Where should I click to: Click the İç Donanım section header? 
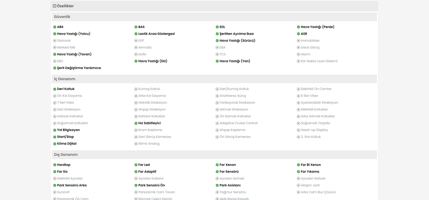click(x=65, y=79)
